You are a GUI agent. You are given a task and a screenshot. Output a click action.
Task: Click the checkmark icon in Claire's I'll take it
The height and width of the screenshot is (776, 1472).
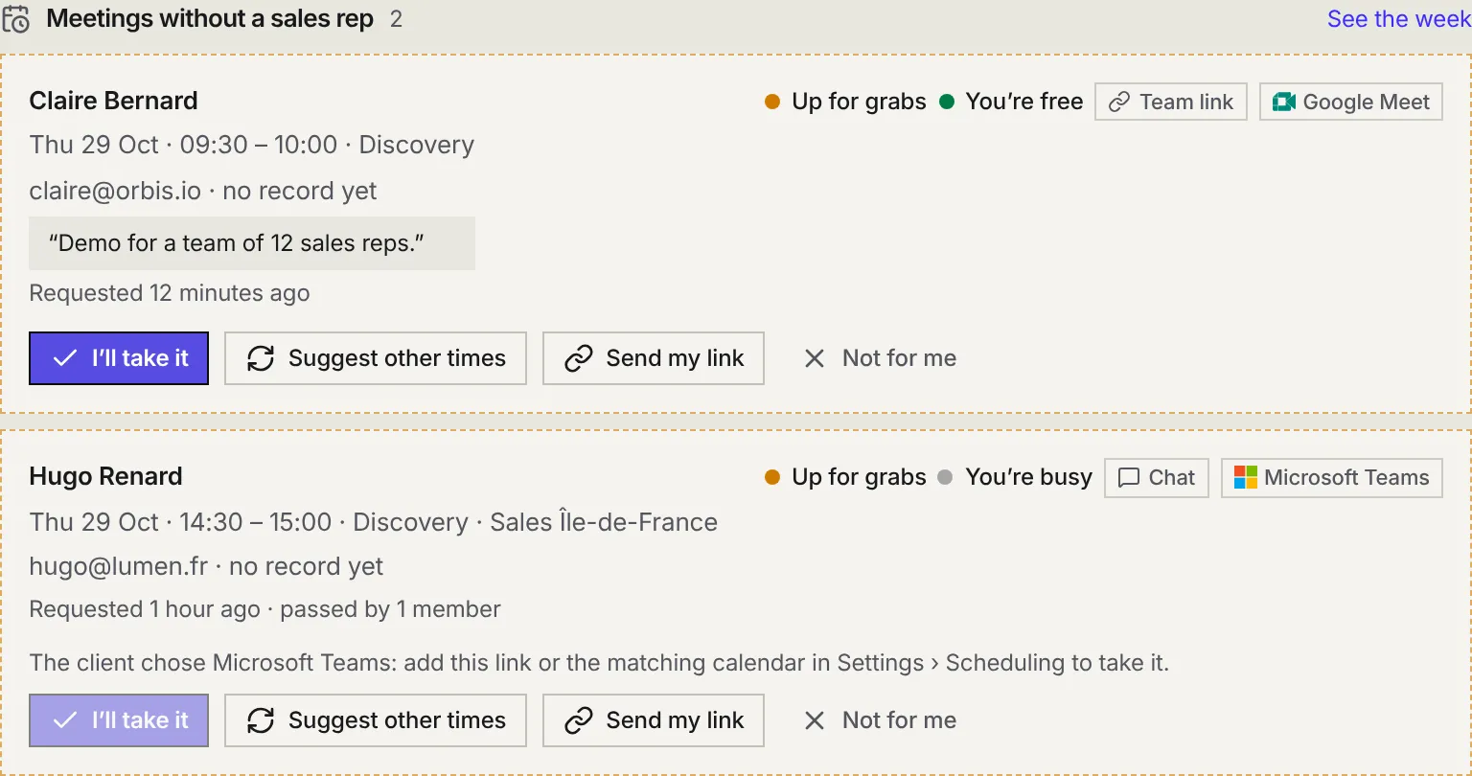tap(65, 358)
